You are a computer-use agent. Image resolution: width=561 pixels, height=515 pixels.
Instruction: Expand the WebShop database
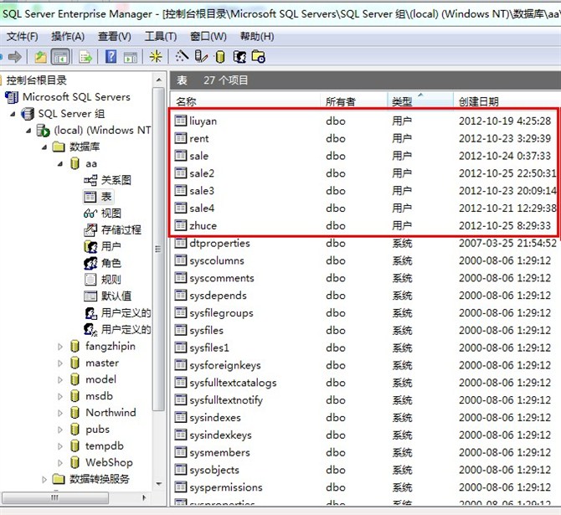tap(60, 463)
